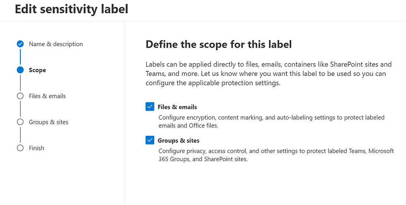The image size is (406, 205).
Task: Click the 'Define the scope for this label' heading
Action: 219,44
